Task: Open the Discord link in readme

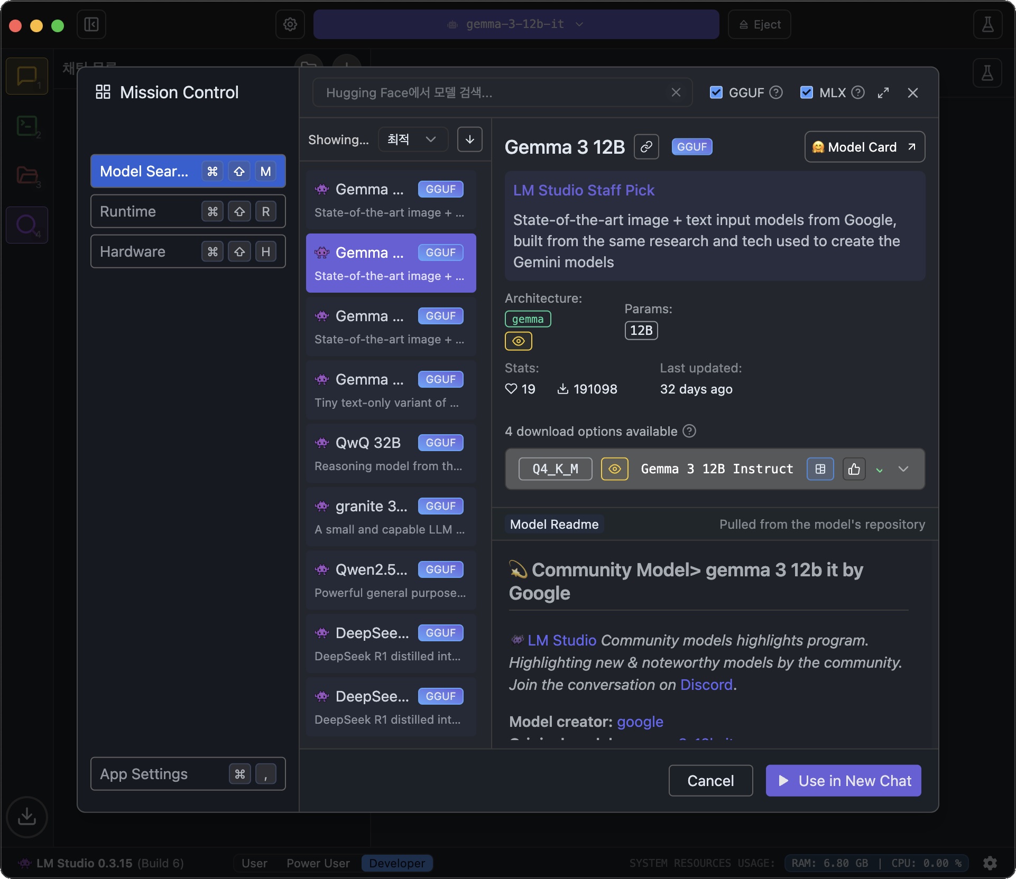Action: click(706, 685)
